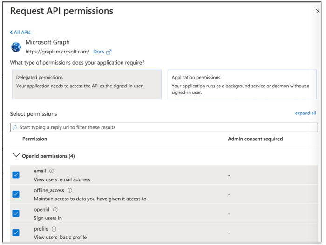Click the Microsoft Graph logo icon
Image resolution: width=326 pixels, height=245 pixels.
[x=16, y=47]
